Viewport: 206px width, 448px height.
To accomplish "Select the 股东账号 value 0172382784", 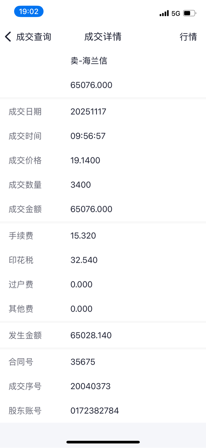I will pos(94,411).
